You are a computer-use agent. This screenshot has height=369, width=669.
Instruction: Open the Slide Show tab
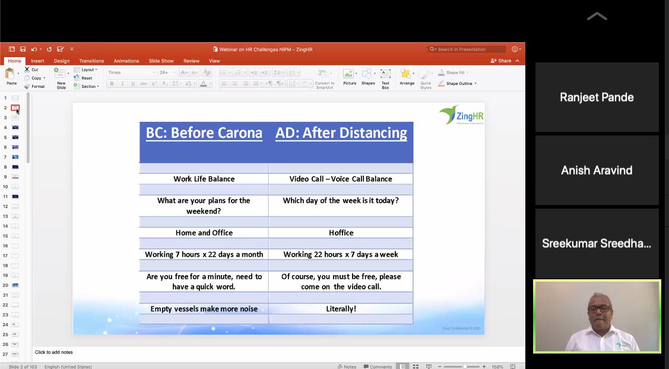tap(161, 61)
